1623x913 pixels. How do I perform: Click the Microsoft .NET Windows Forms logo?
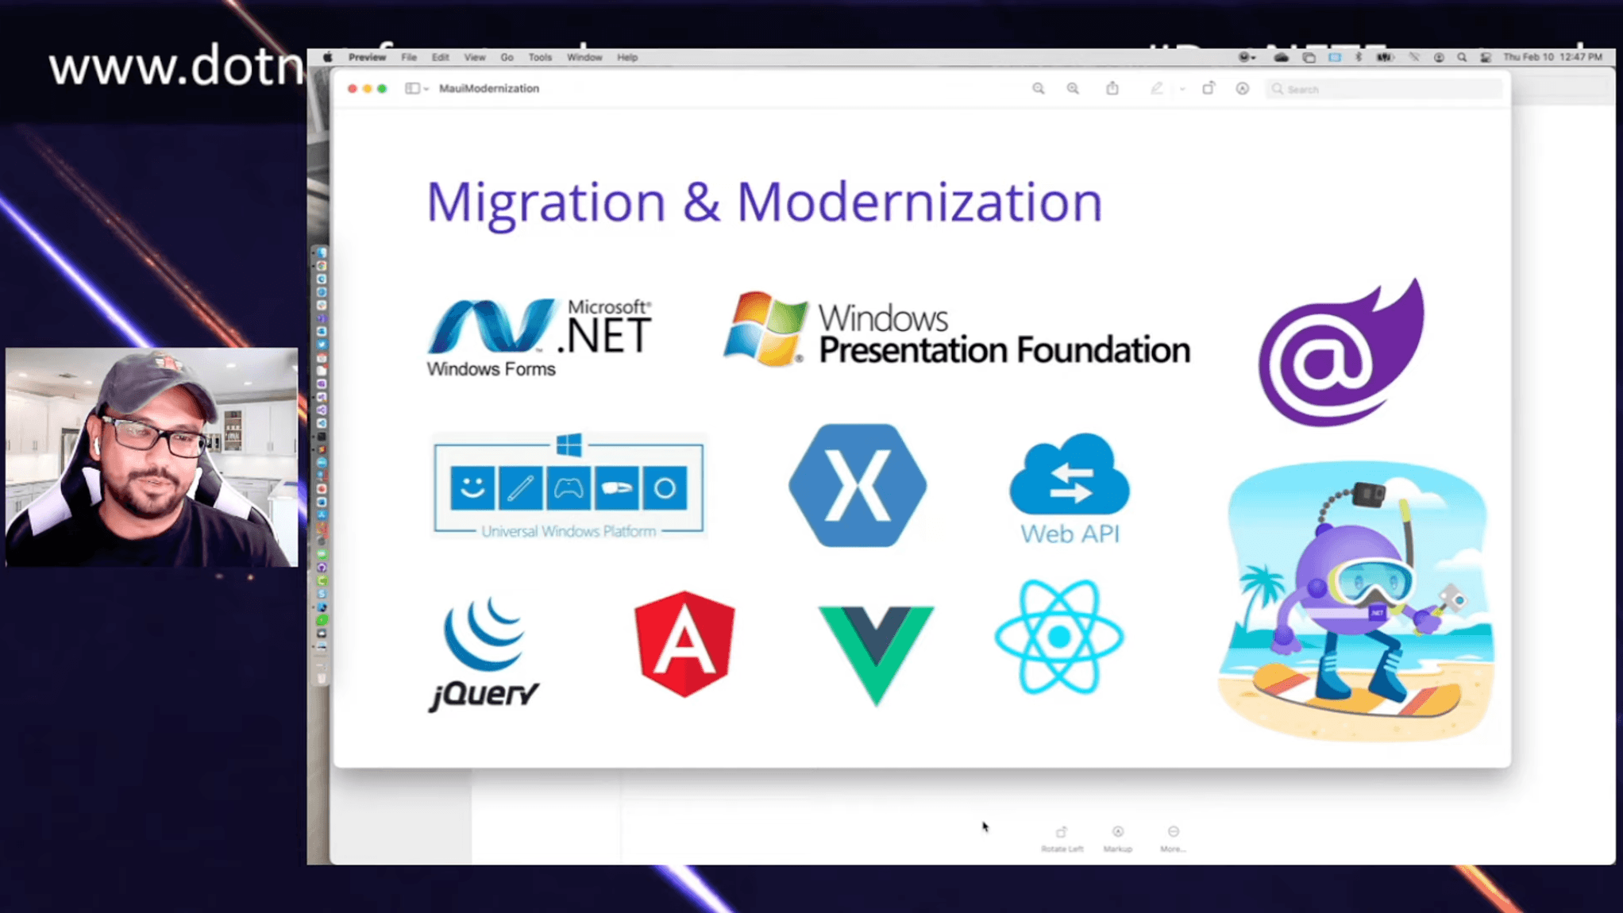coord(539,337)
